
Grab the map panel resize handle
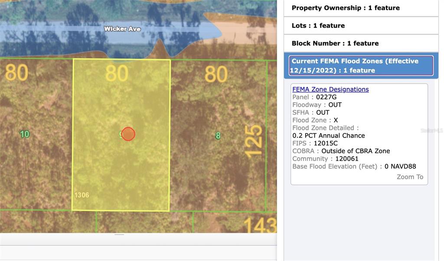pyautogui.click(x=119, y=235)
